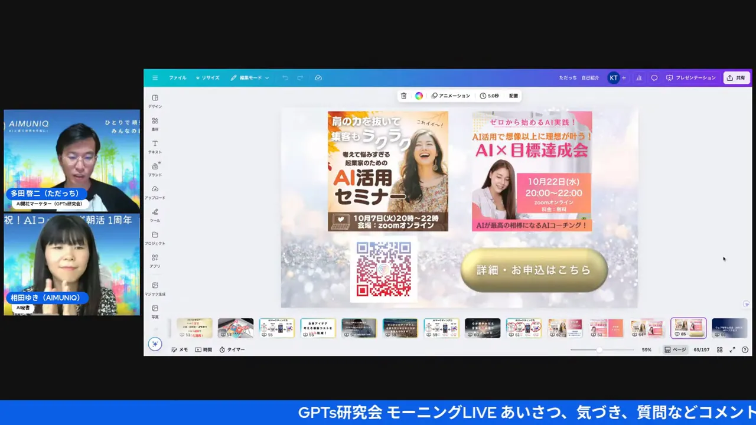Open the マジック生成 magic media panel
Viewport: 756px width, 425px height.
tap(155, 289)
